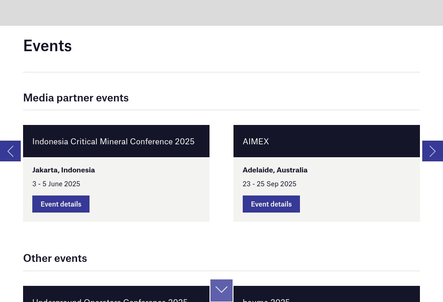Open Underground Operators Conference 2025 card
Image resolution: width=443 pixels, height=302 pixels.
(x=110, y=298)
